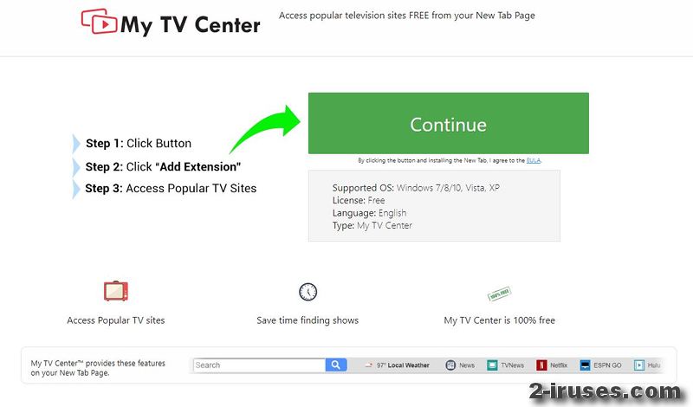
Task: Click the 'Access Popular TV sites' caption
Action: pyautogui.click(x=116, y=320)
